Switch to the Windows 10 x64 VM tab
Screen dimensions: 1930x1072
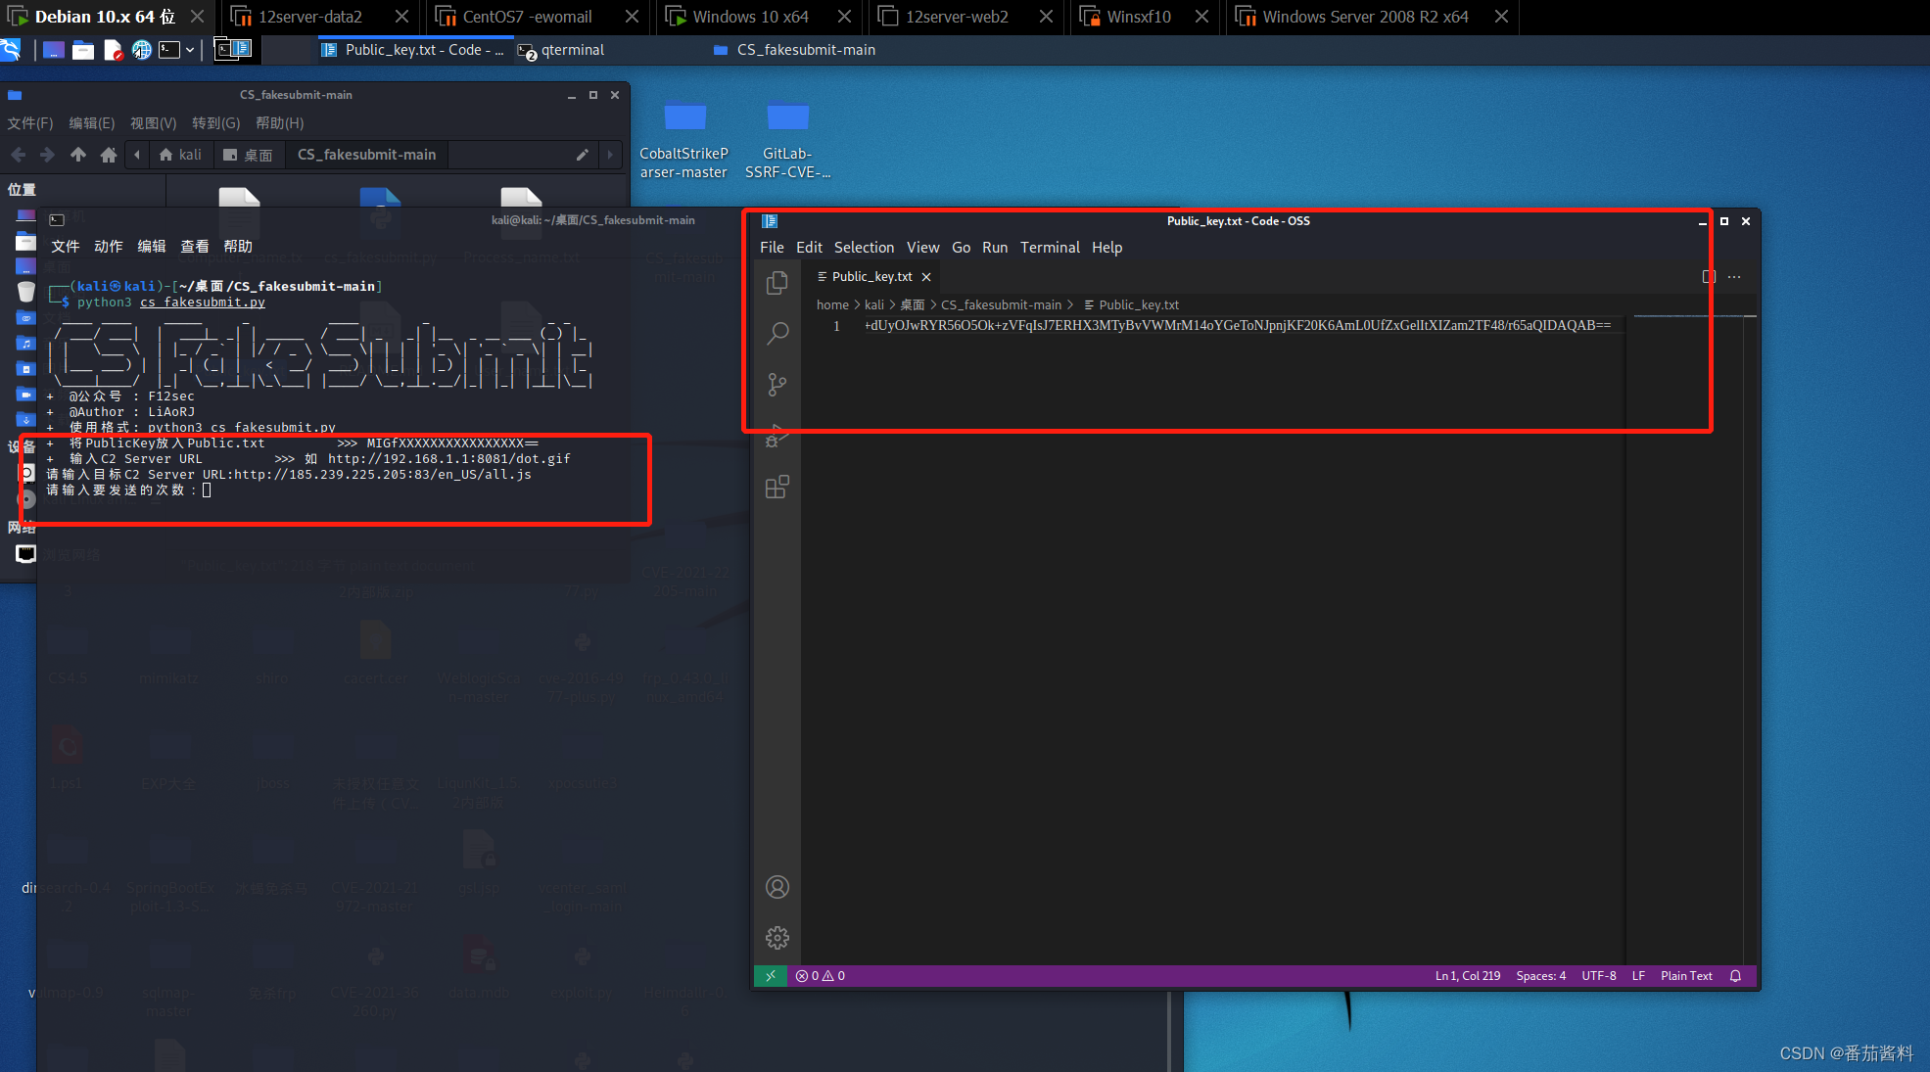[x=750, y=17]
